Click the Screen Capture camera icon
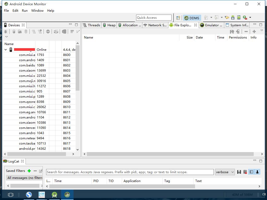 click(x=56, y=32)
